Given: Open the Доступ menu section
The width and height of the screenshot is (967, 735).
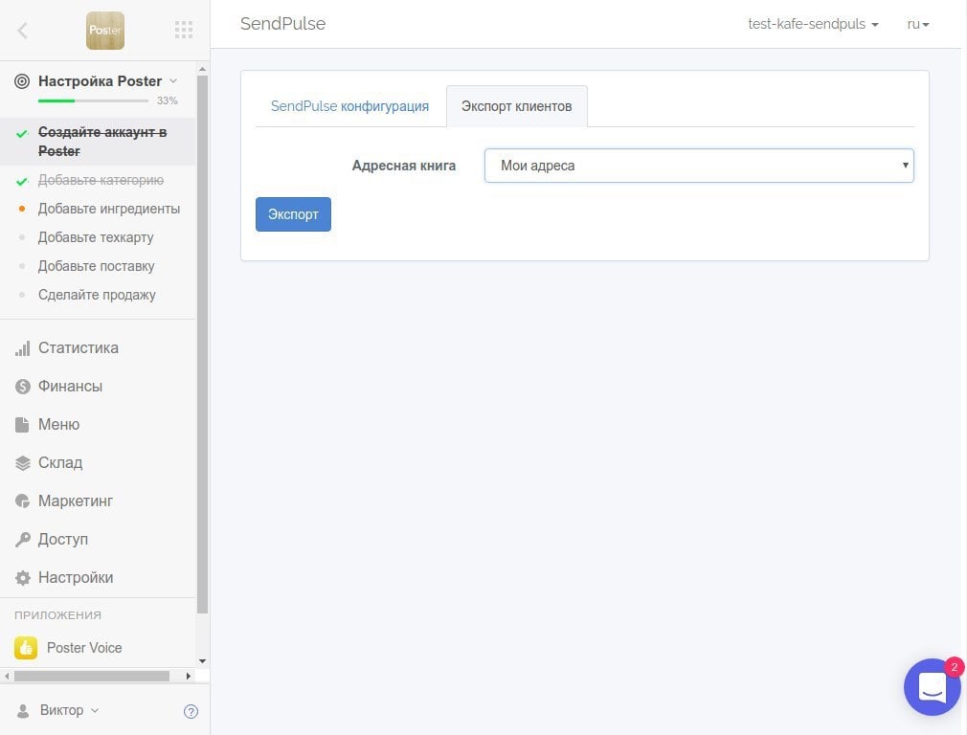Looking at the screenshot, I should coord(63,539).
